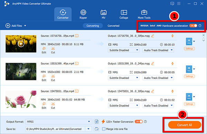Open Subtitle dropdown for 15531399 output
This screenshot has height=134, width=207.
[124, 78]
